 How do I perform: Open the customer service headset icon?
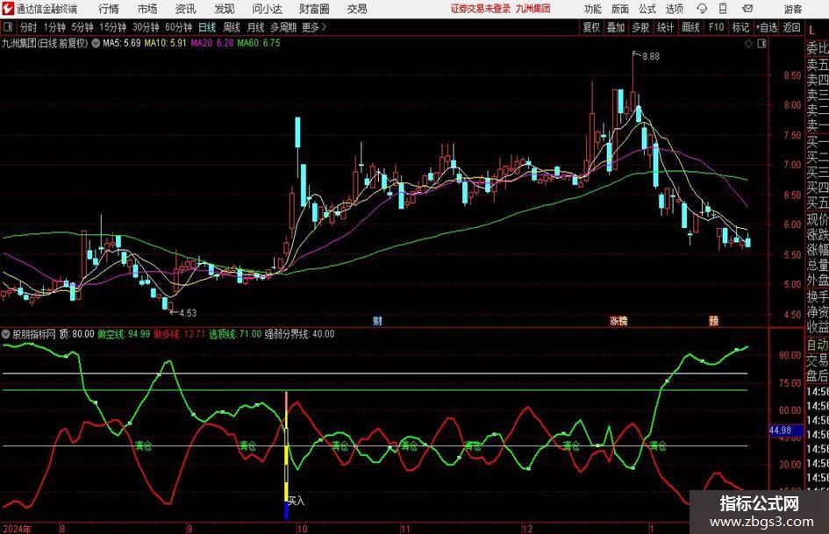coord(702,9)
